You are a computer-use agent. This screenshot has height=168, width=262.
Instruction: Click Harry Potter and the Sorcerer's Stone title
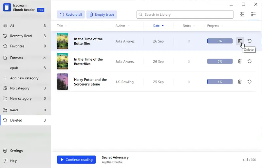[90, 82]
